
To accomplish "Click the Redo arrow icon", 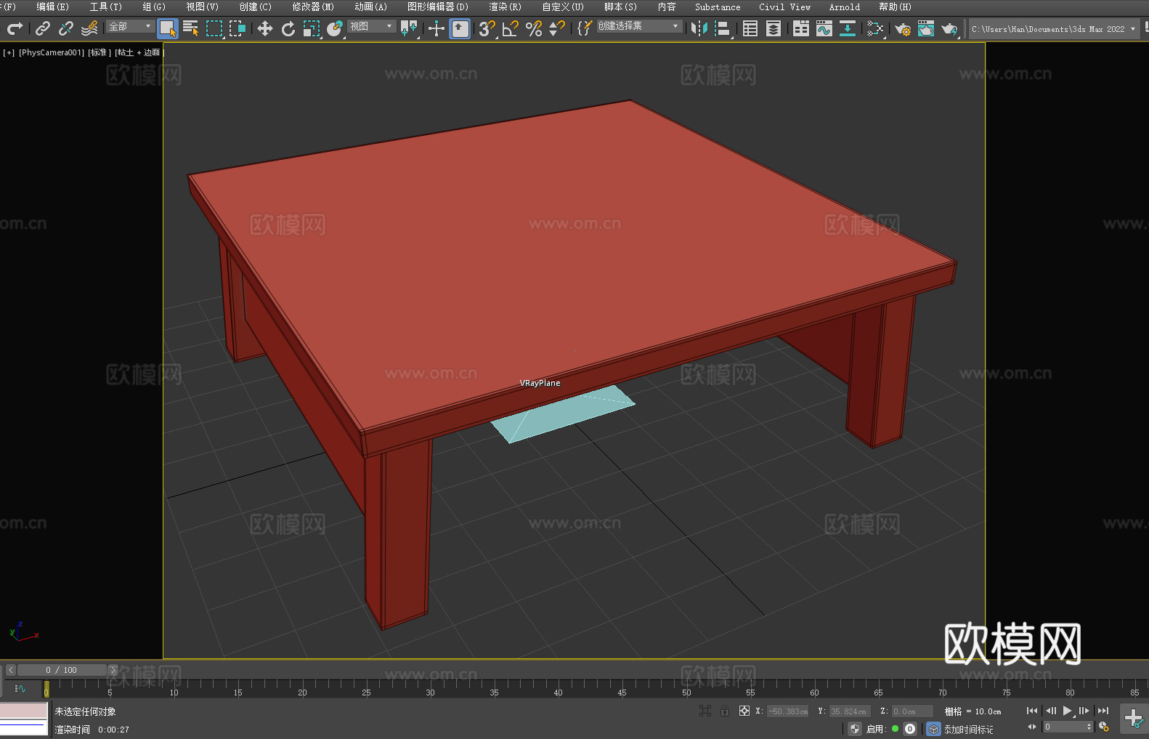I will coord(15,28).
